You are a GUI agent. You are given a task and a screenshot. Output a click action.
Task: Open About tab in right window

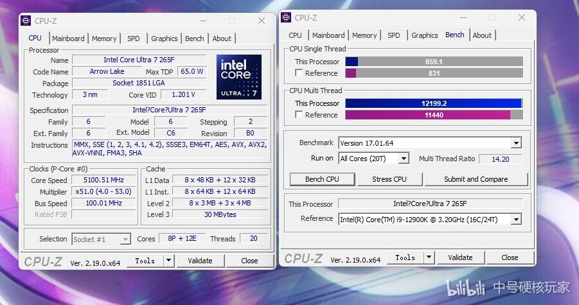click(x=482, y=35)
